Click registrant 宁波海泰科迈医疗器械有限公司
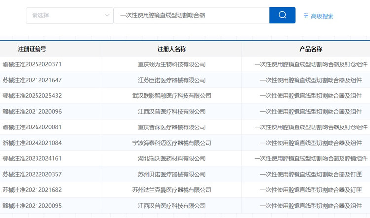370x218 pixels. point(172,143)
